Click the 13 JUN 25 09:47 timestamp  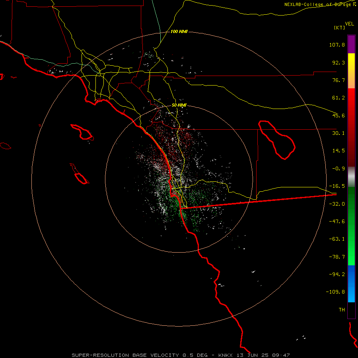(263, 355)
